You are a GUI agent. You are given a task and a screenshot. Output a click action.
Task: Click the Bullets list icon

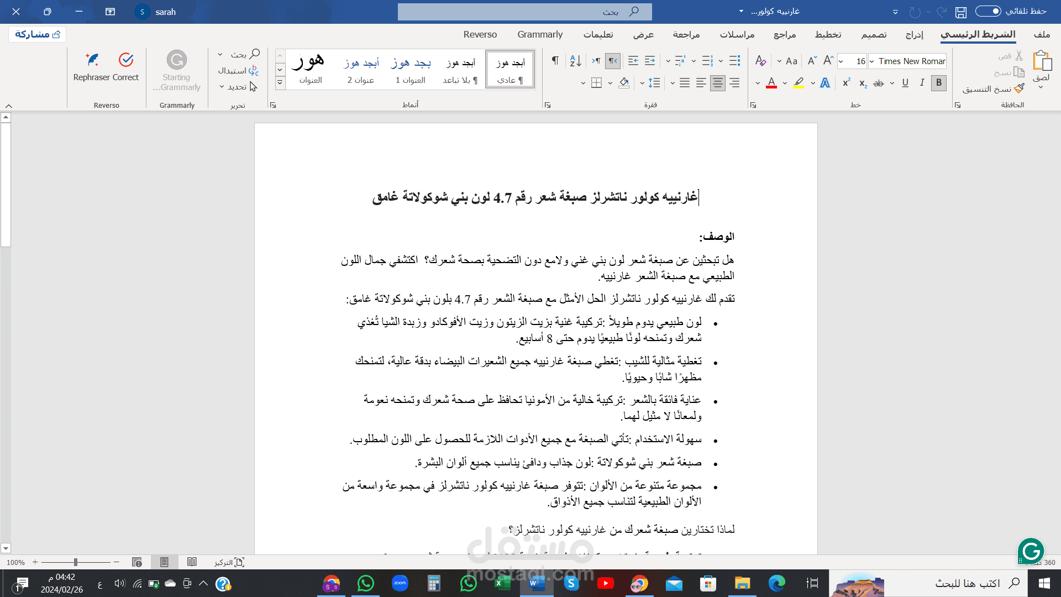click(734, 61)
